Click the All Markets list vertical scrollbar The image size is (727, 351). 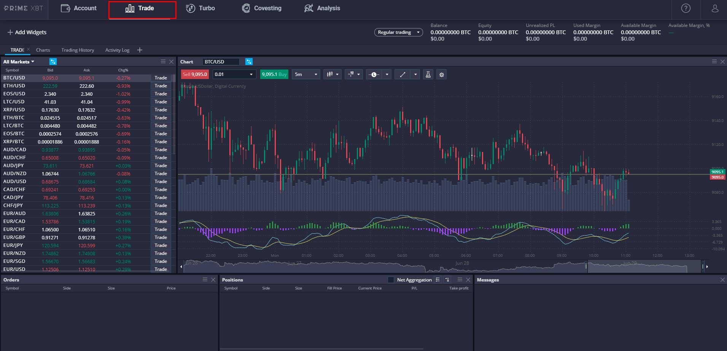tap(174, 114)
